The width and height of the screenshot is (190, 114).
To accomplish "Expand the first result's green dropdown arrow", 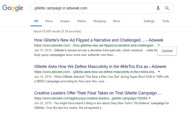I will point(159,45).
